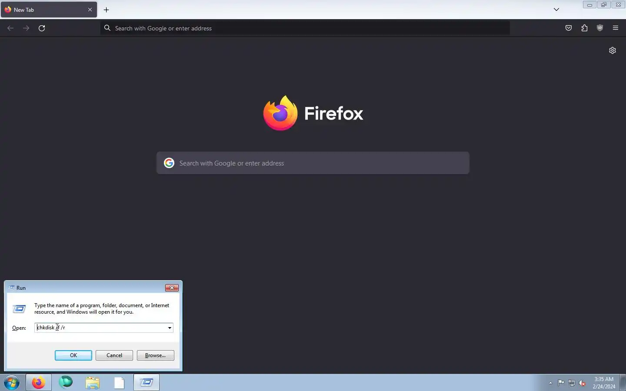Minimize the Firefox window
The image size is (626, 391).
click(589, 5)
